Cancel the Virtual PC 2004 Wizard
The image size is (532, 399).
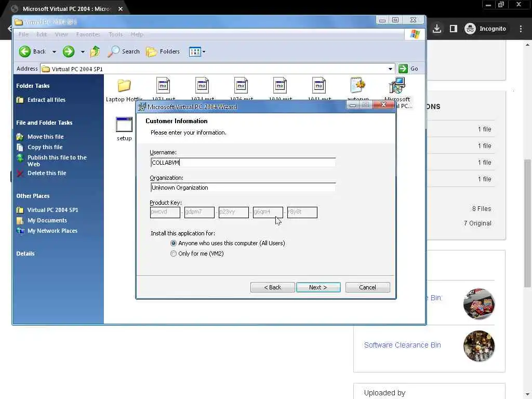367,287
